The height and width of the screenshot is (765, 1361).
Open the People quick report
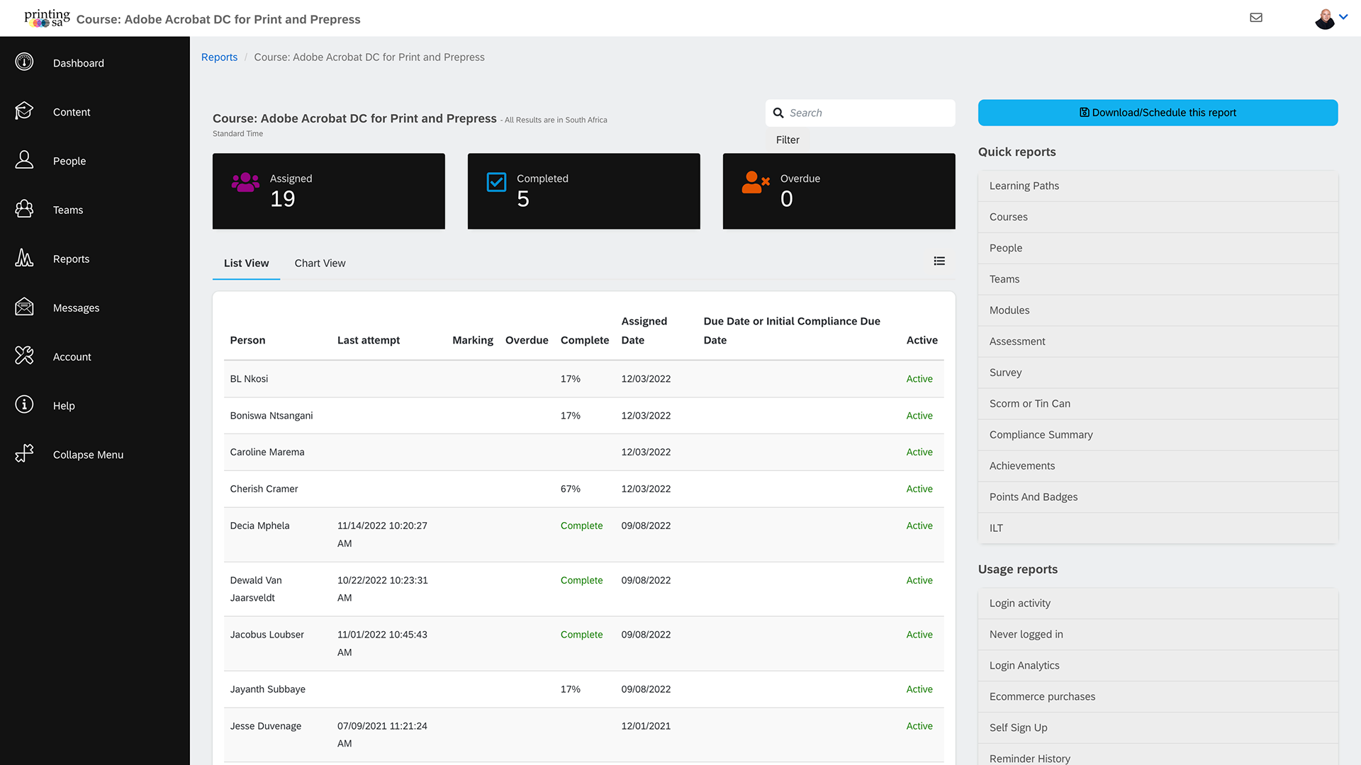click(x=1158, y=248)
